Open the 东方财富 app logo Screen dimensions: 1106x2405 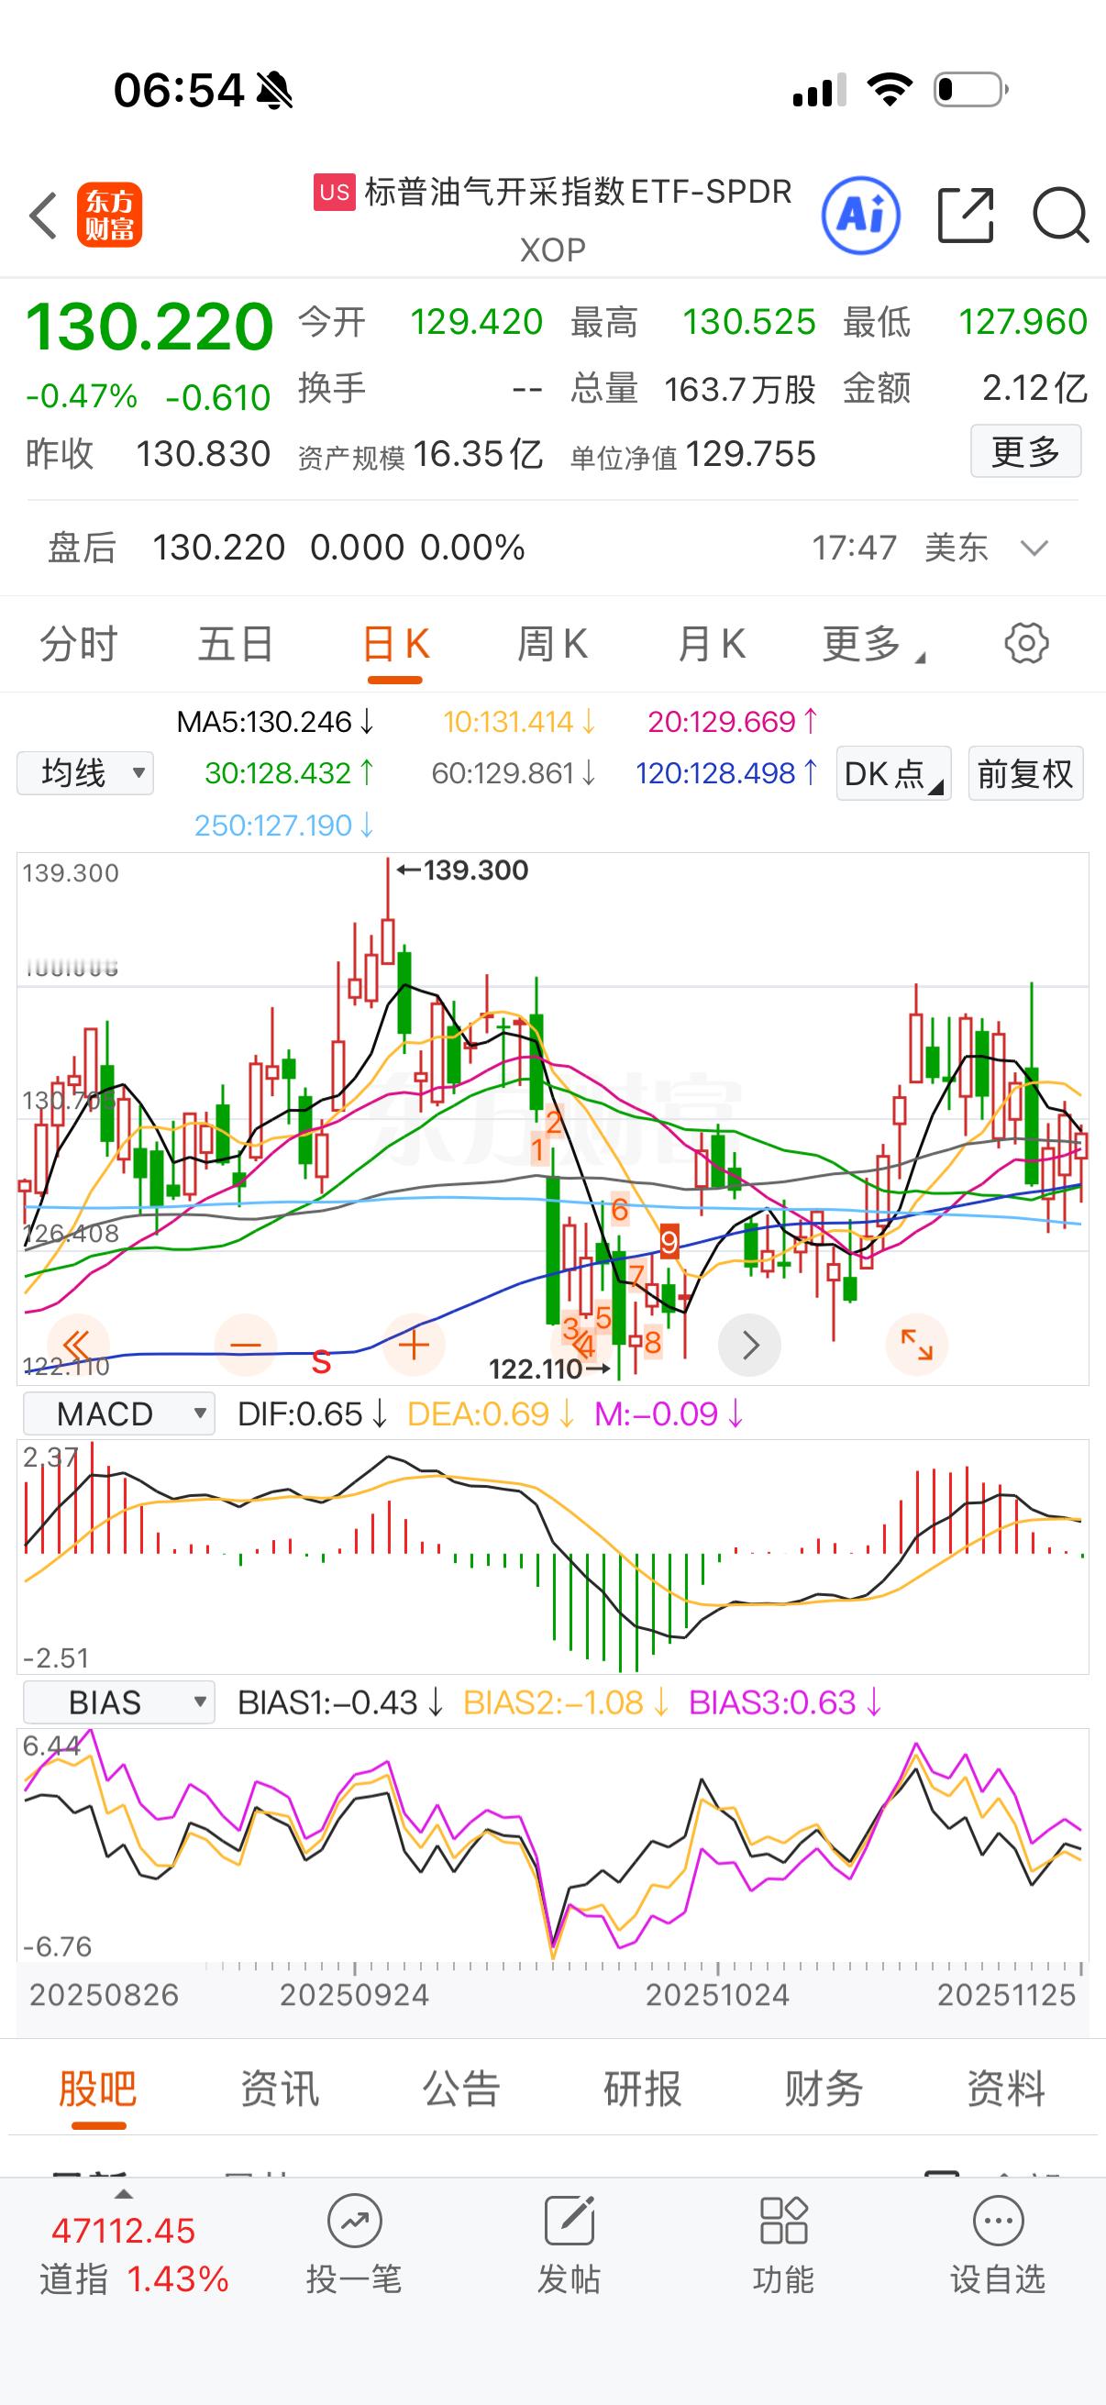109,215
